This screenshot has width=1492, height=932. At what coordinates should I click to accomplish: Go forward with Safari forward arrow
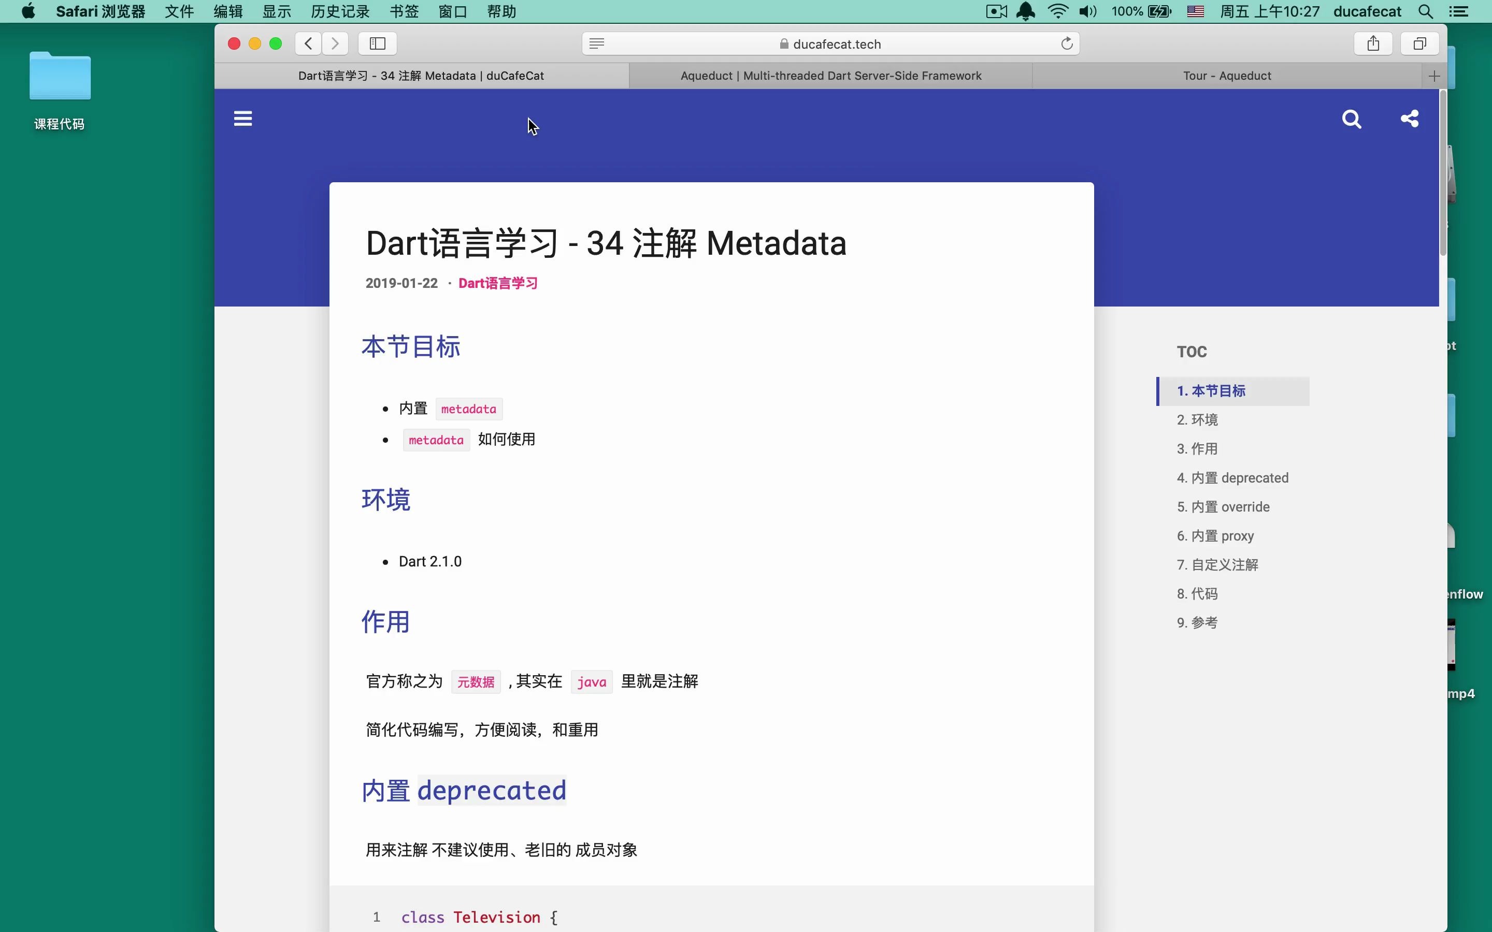pyautogui.click(x=335, y=43)
